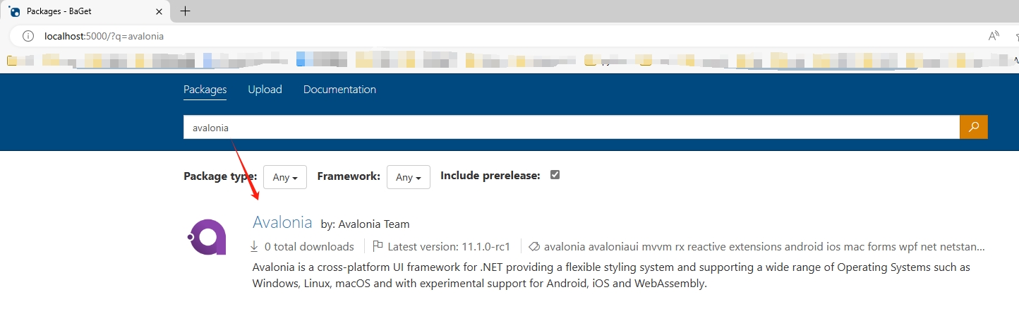Image resolution: width=1019 pixels, height=321 pixels.
Task: Click the magnifier search button
Action: coord(973,127)
